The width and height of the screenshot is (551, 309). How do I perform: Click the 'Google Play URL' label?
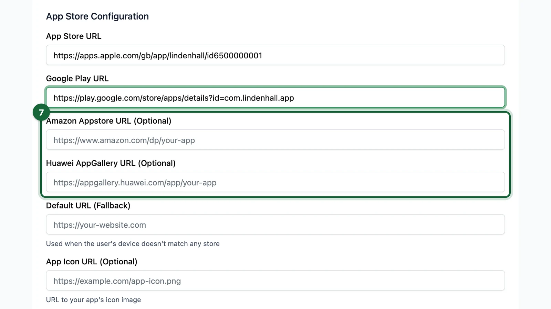coord(77,78)
